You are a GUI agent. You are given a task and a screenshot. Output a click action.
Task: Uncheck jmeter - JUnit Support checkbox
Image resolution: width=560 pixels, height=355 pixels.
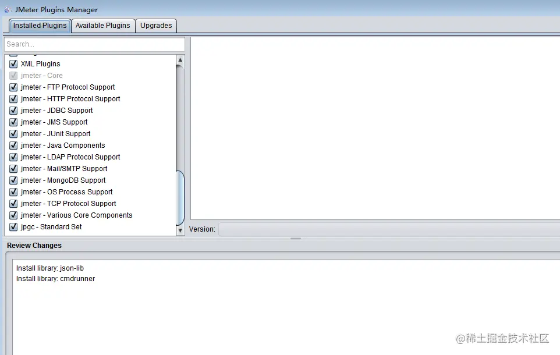(13, 134)
